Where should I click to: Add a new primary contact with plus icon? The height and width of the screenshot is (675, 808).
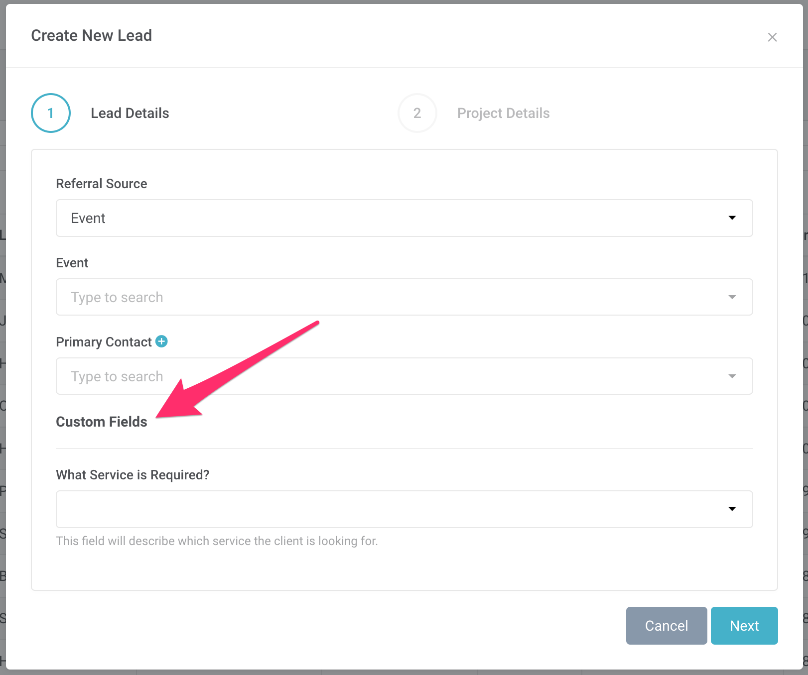coord(161,341)
